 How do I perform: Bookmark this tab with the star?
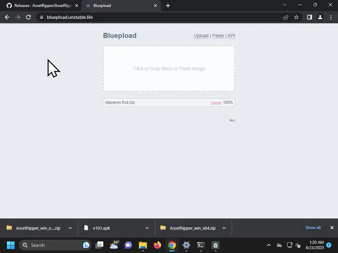(296, 17)
